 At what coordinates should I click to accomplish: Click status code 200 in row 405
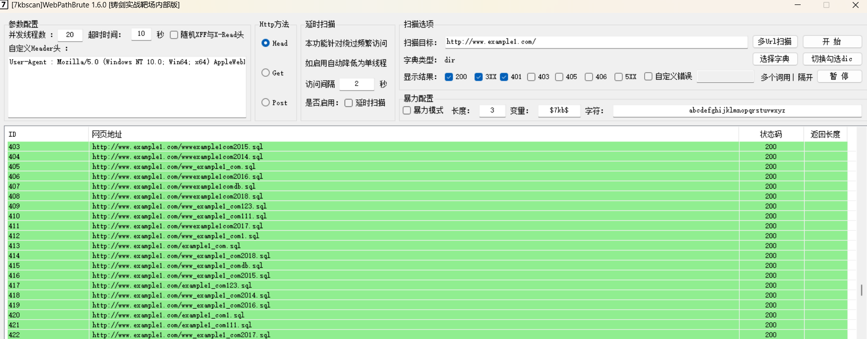click(771, 167)
